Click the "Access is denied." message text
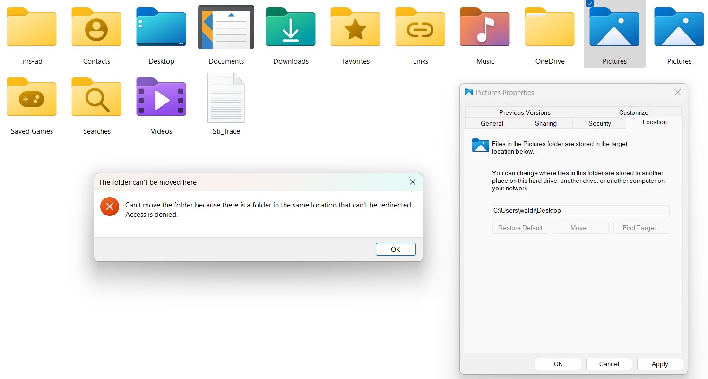The height and width of the screenshot is (379, 708). [x=151, y=215]
